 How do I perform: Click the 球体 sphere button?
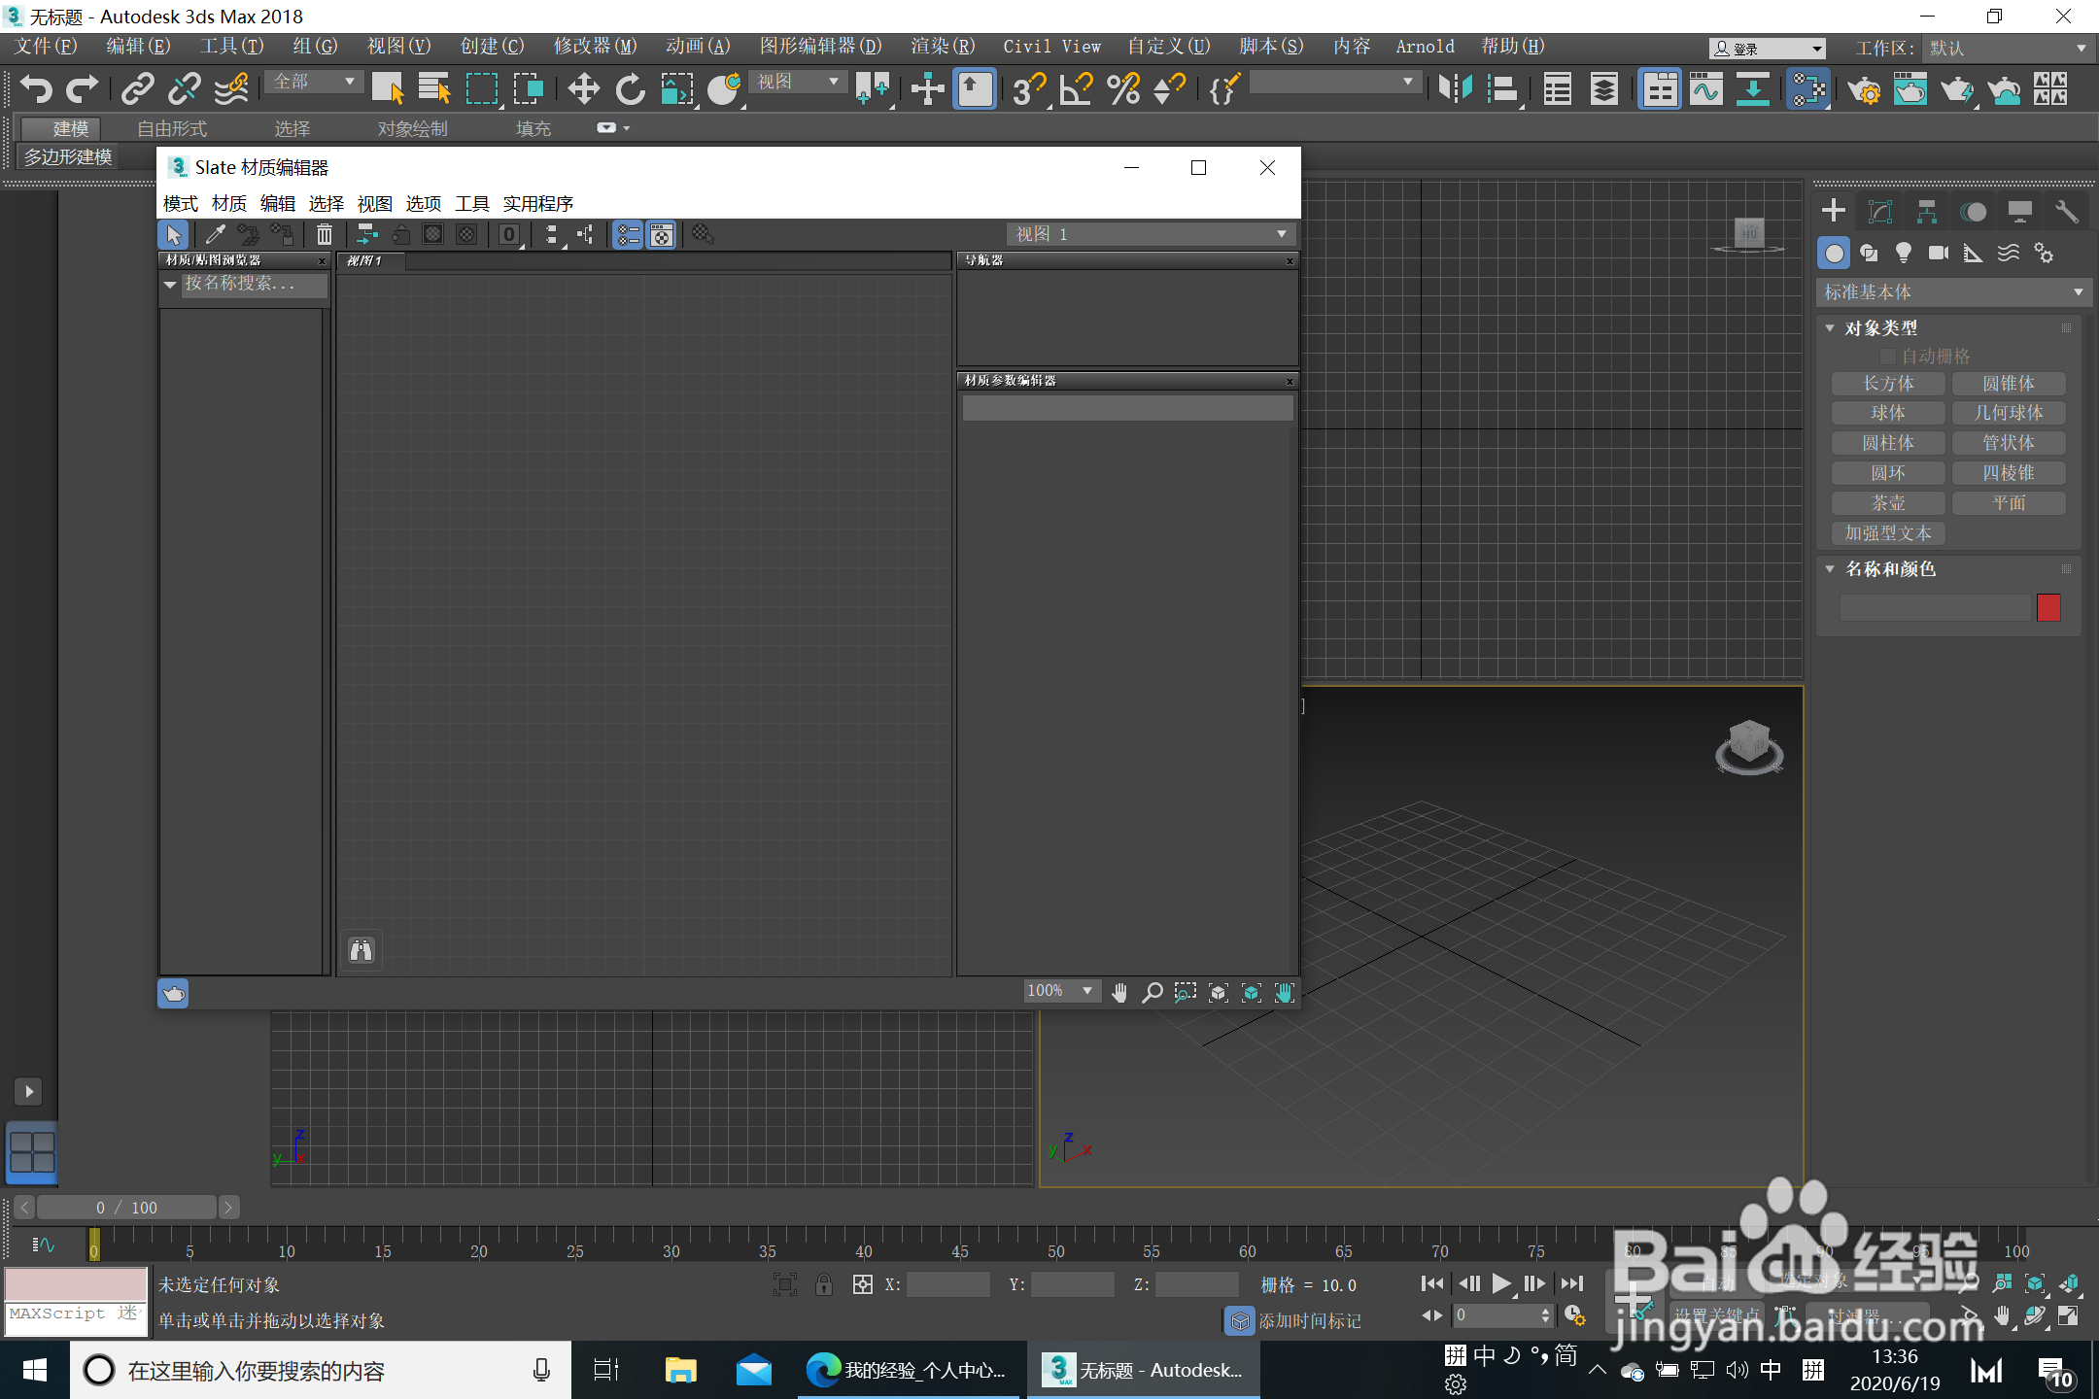click(1888, 413)
